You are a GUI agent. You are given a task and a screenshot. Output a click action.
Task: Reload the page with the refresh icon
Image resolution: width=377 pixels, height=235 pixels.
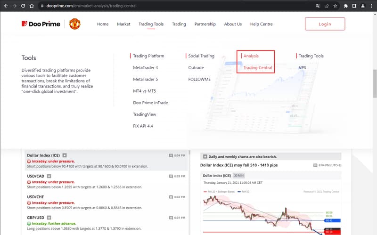click(23, 6)
